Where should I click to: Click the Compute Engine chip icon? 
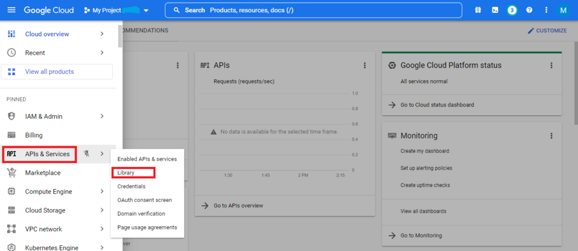[11, 192]
